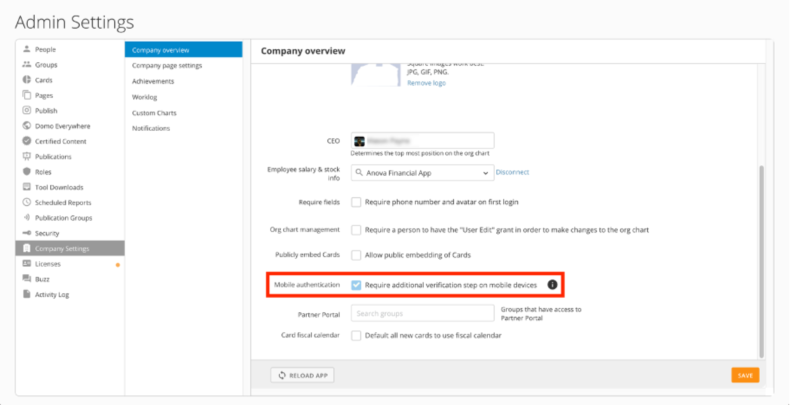Click the Tool Downloads icon

pos(27,187)
